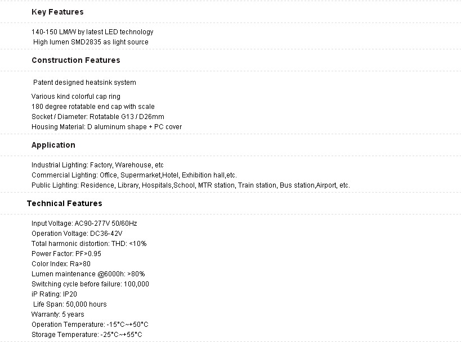Select the Various kind colorful cap ring line

pyautogui.click(x=76, y=97)
